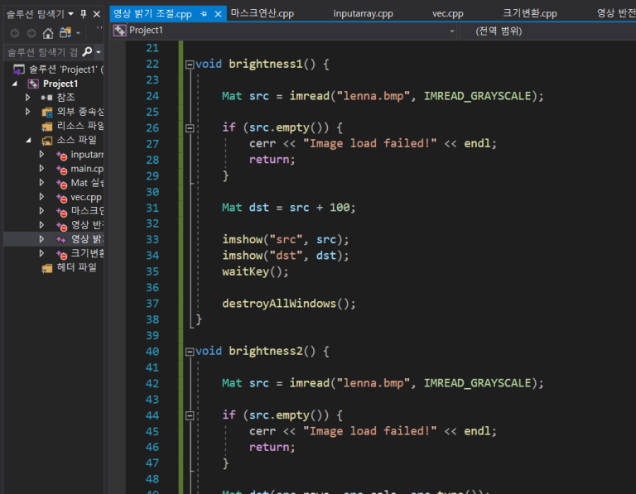Click the Solution Explorer search box

pyautogui.click(x=42, y=52)
